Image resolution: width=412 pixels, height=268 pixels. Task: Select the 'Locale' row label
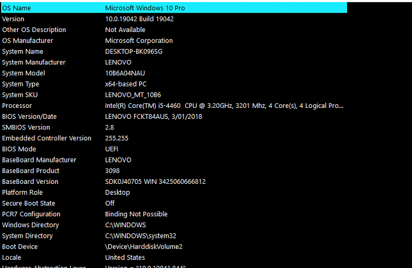12,258
